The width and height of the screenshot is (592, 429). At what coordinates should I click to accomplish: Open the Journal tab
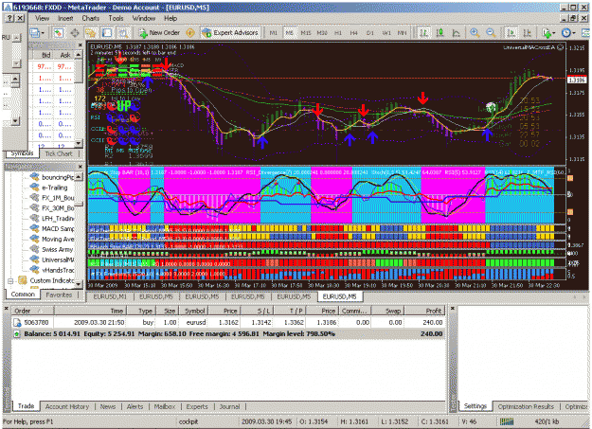click(x=229, y=406)
